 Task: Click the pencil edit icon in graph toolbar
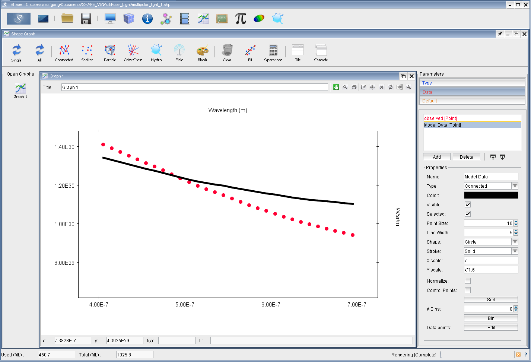363,87
